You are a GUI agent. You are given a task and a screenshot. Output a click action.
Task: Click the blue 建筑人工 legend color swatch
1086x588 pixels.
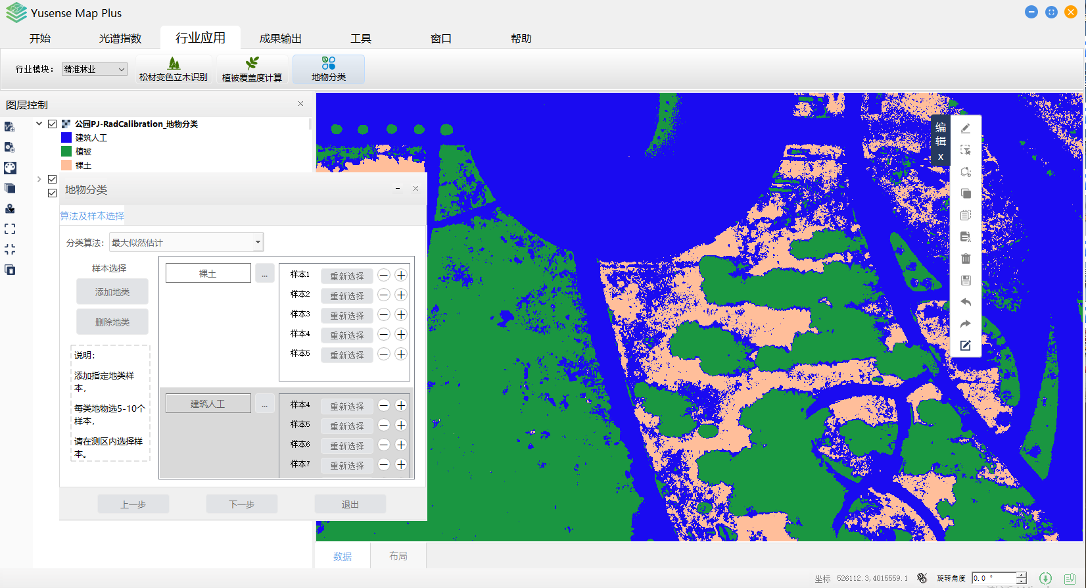click(x=66, y=137)
